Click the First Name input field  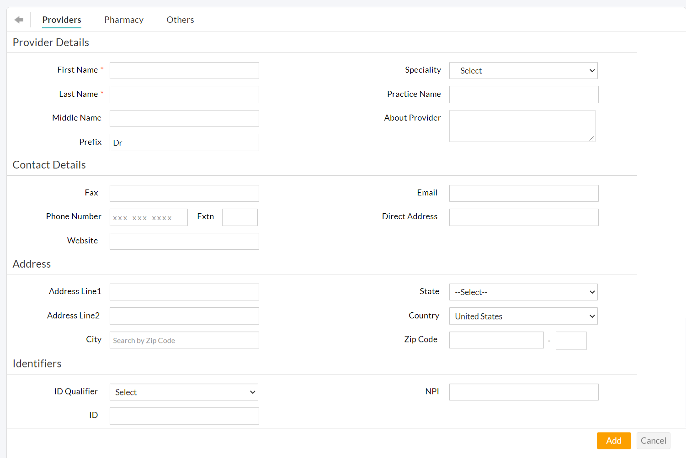point(184,70)
